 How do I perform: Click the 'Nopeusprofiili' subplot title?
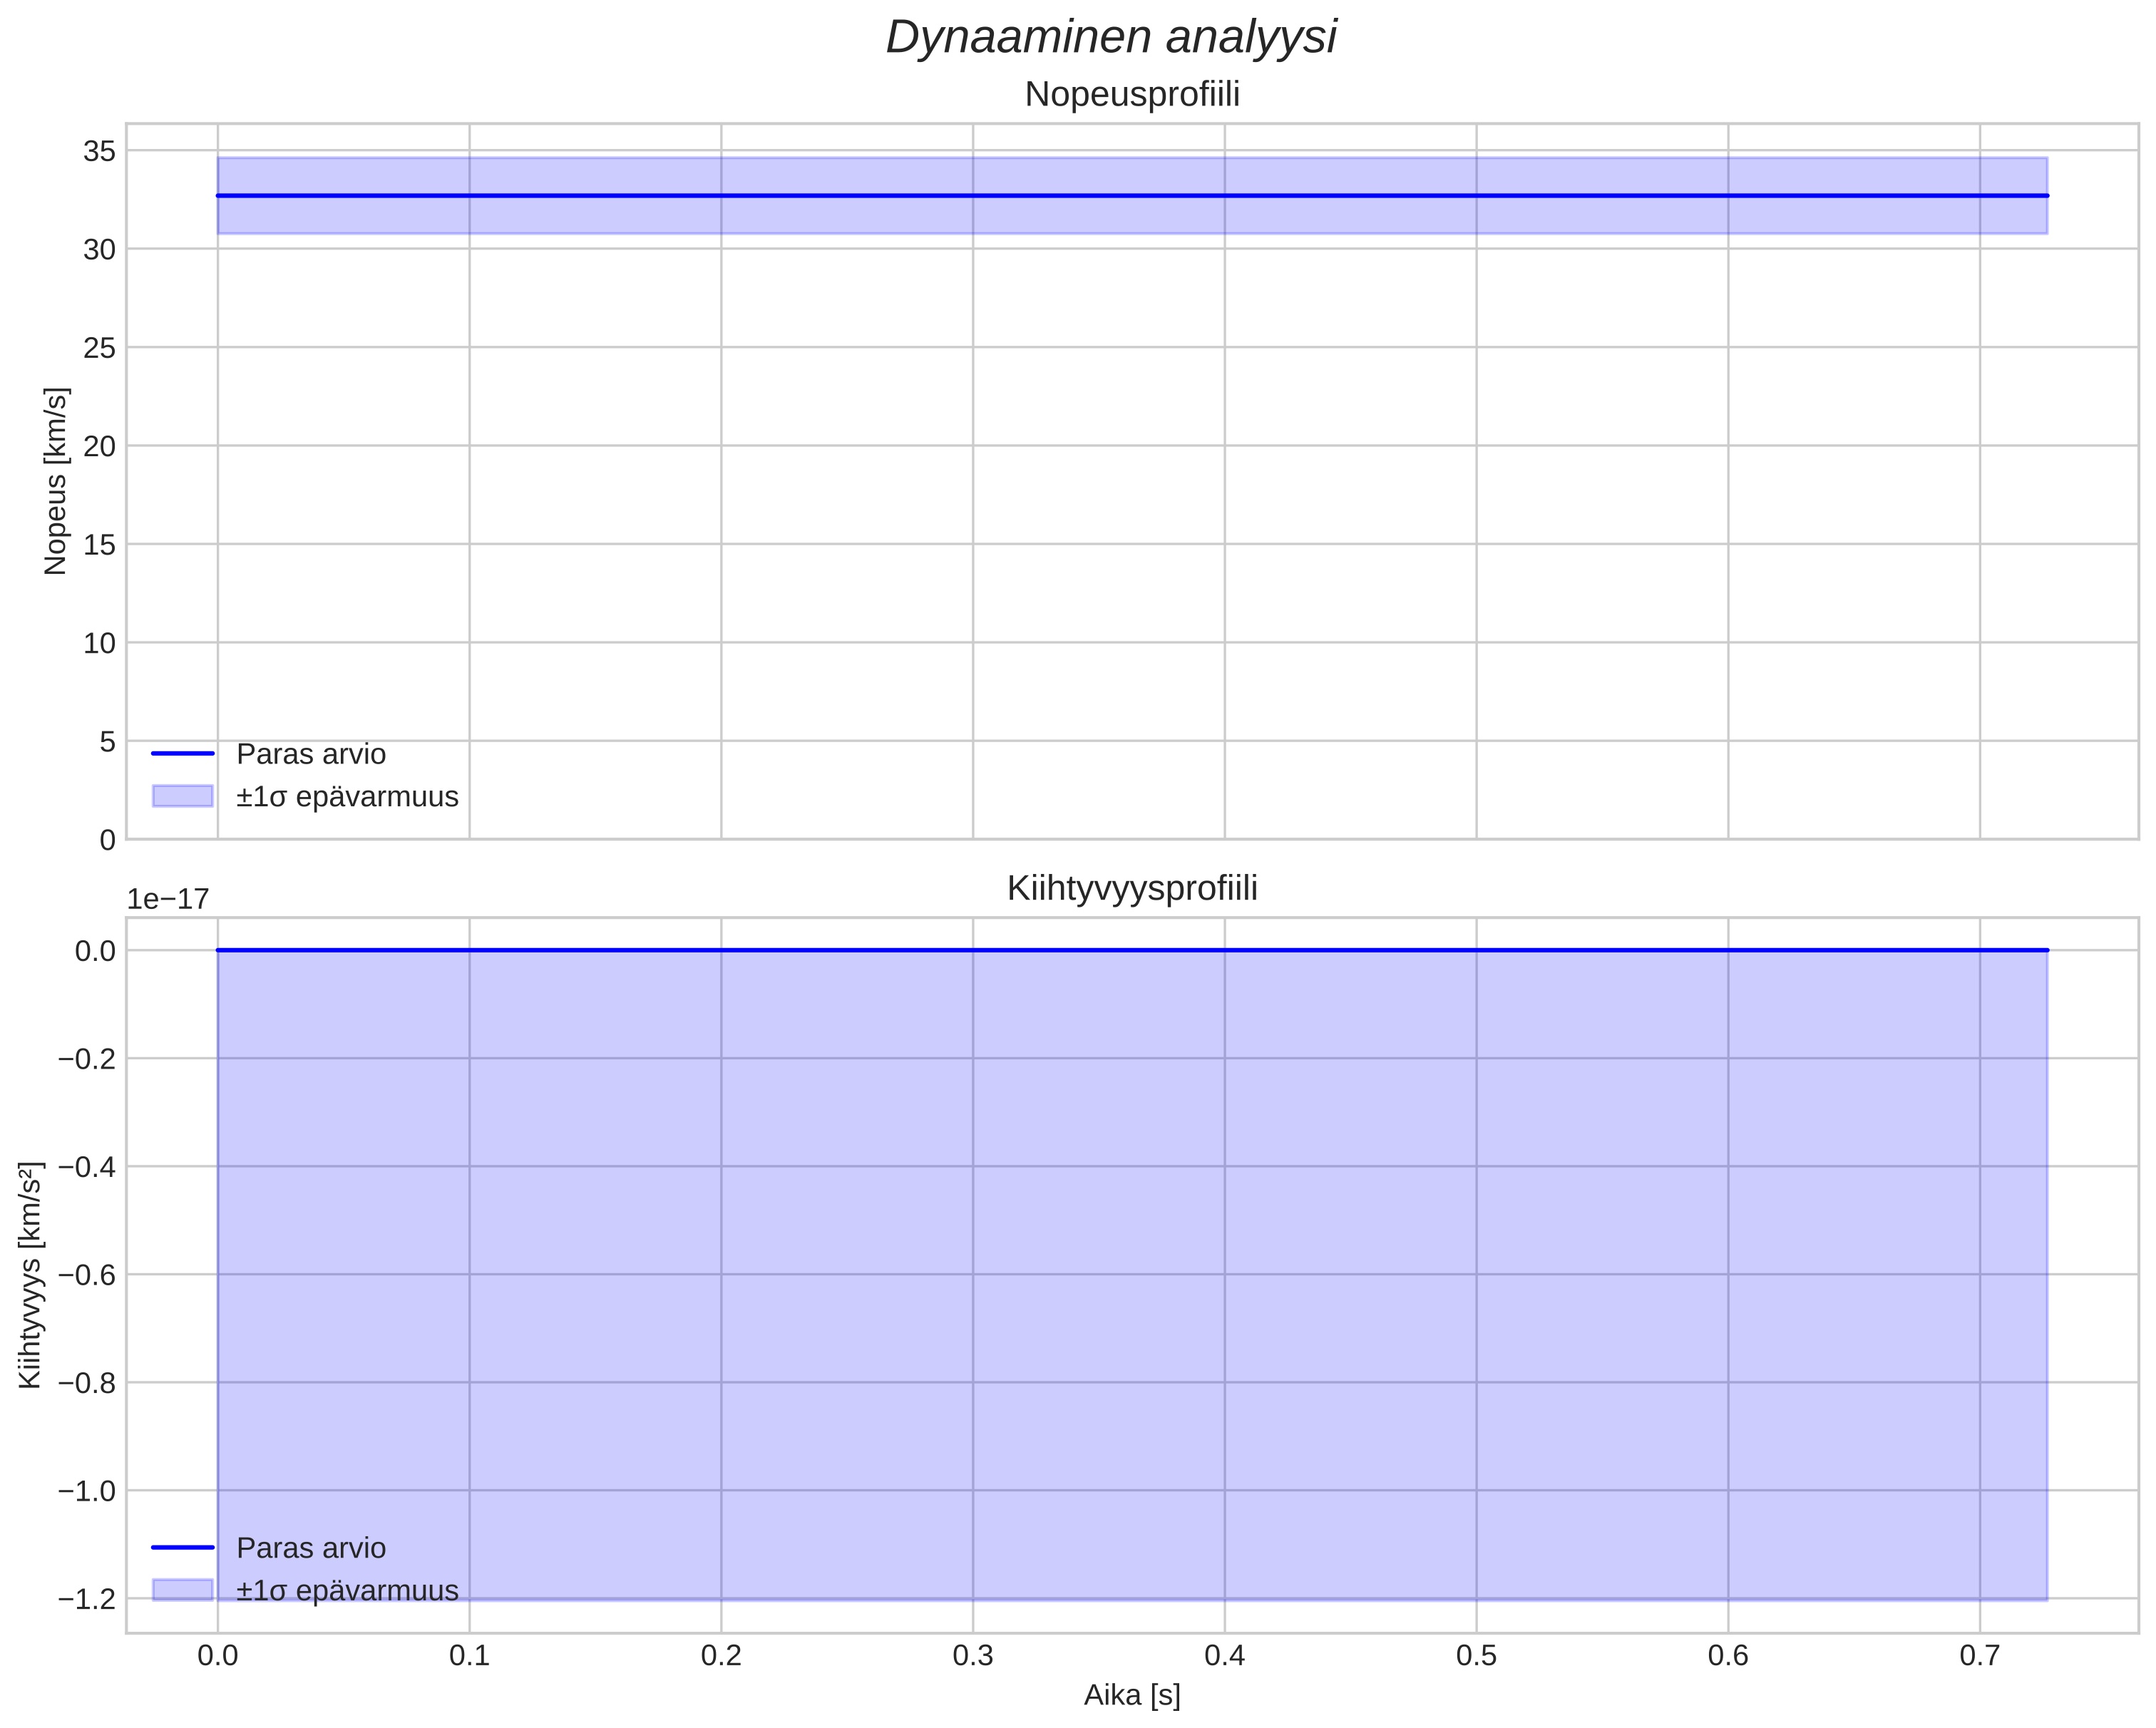[x=1132, y=95]
